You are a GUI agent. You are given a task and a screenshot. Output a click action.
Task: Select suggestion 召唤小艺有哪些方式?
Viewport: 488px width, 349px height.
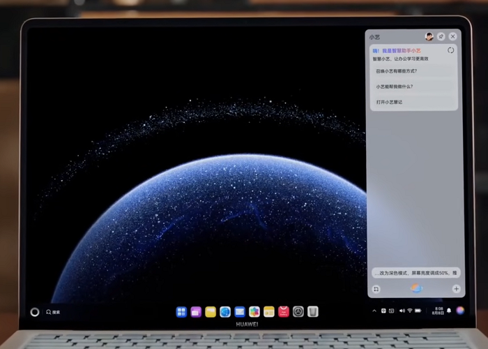[x=413, y=71]
